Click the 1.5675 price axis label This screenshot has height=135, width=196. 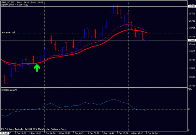tap(192, 37)
